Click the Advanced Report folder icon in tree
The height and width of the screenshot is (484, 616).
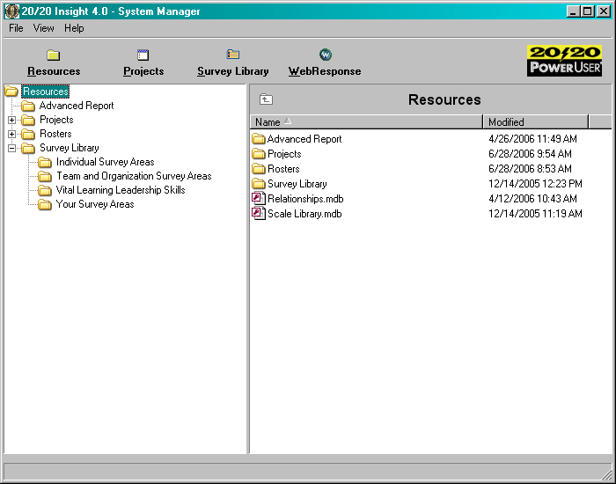coord(28,106)
